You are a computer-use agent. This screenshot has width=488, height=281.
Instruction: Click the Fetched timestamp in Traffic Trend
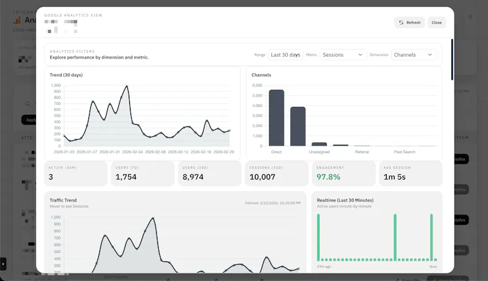point(273,203)
